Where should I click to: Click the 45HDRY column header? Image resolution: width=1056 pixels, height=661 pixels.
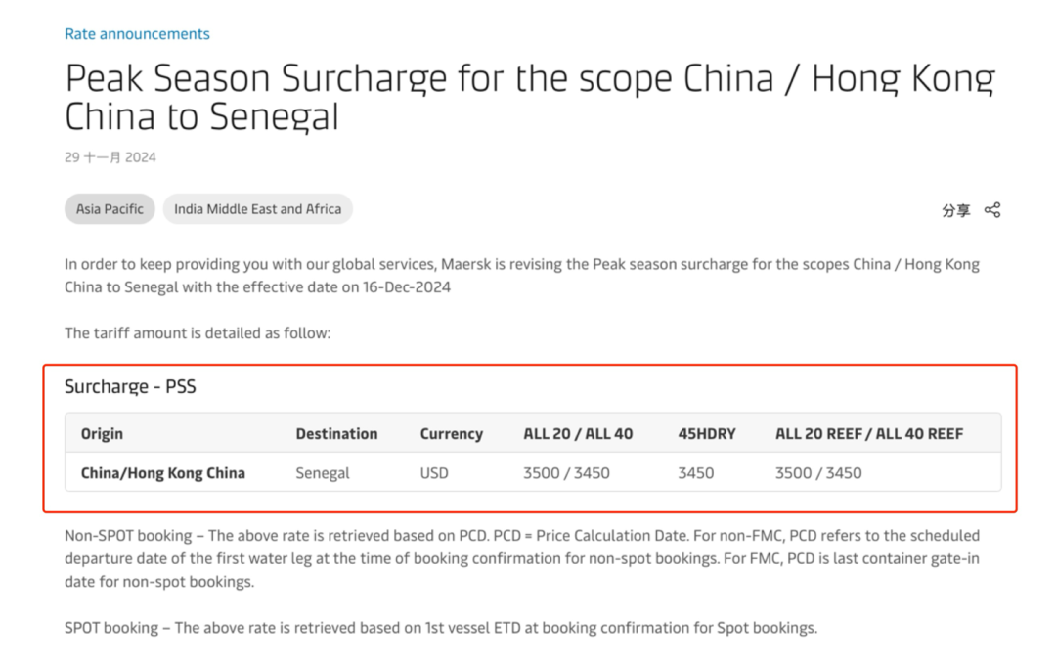[x=707, y=434]
